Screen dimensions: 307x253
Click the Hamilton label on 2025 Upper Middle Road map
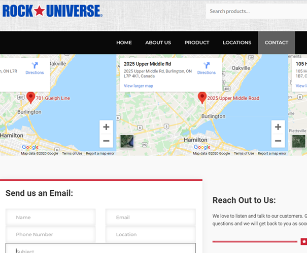pos(195,140)
